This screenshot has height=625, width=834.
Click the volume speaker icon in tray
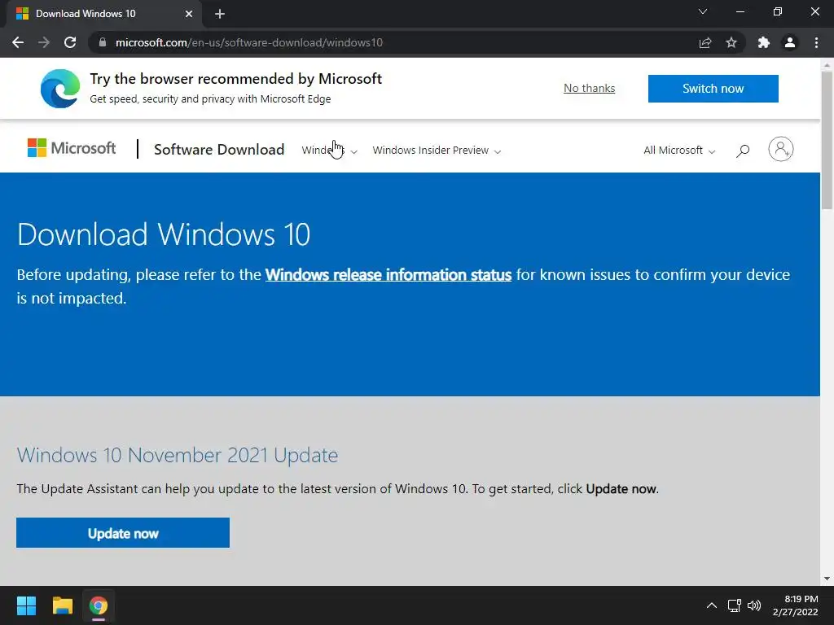(754, 605)
